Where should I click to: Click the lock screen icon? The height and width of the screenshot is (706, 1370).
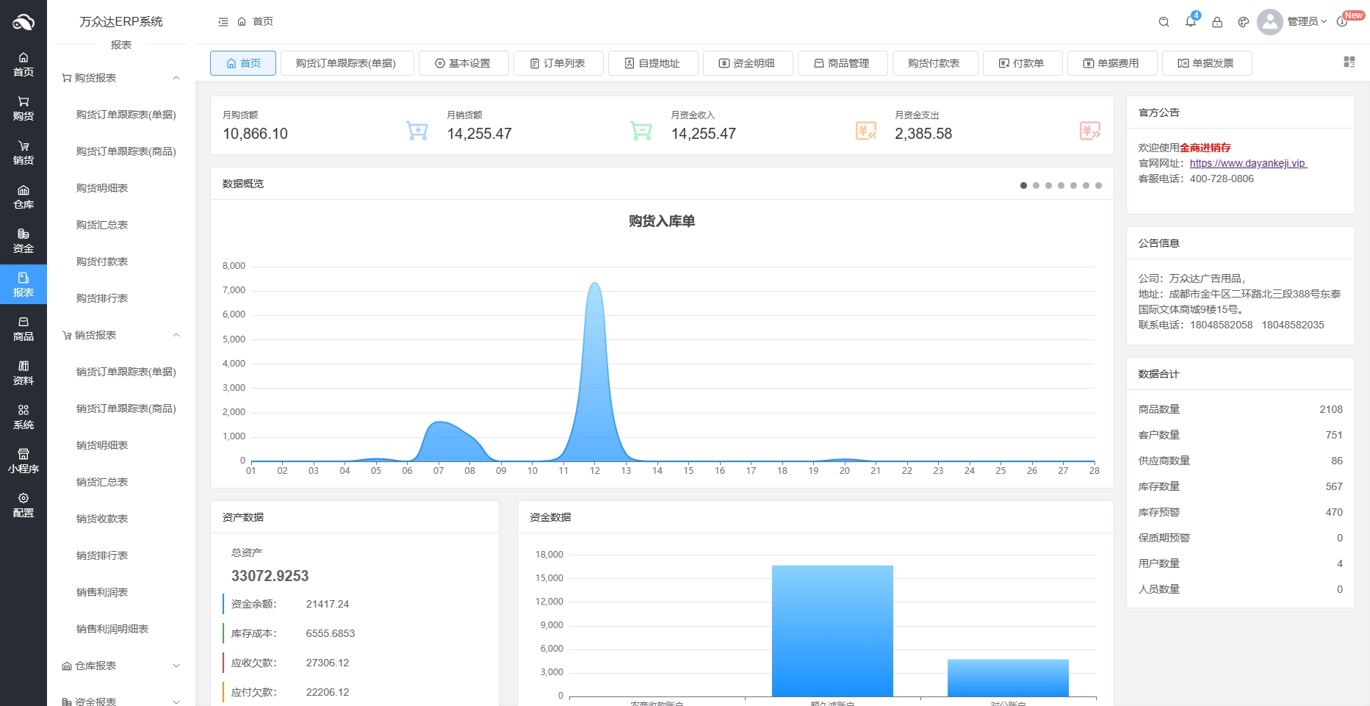point(1217,22)
